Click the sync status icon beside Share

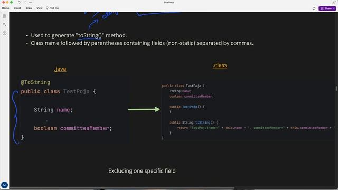(x=314, y=8)
